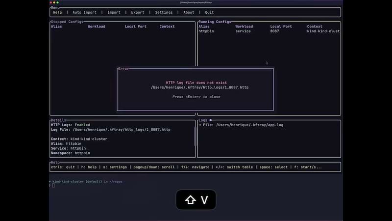Select the httpbin row in Running Configs
392x221 pixels.
206,31
